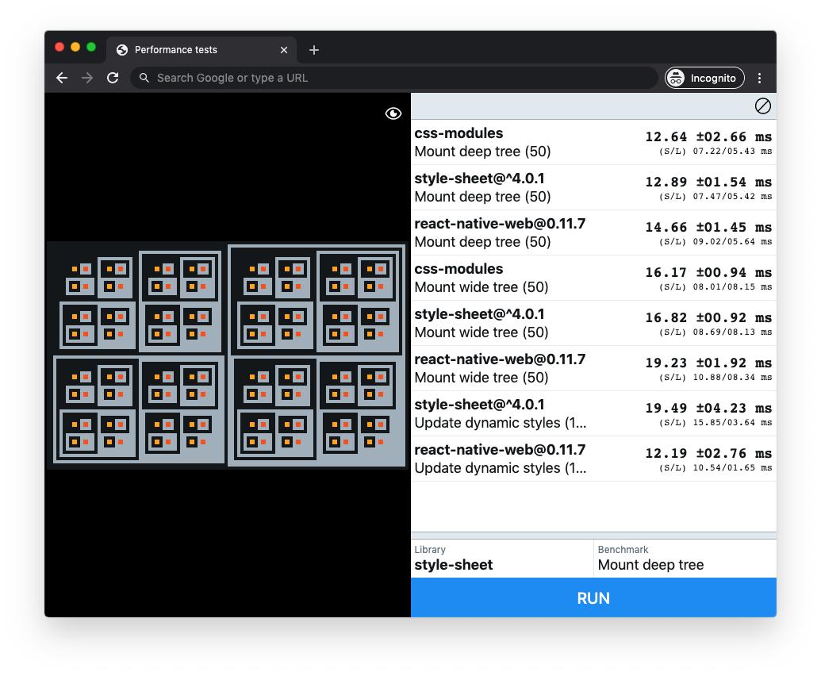Select the style-sheet@^4.0.1 Mount wide tree result
This screenshot has height=676, width=821.
593,323
